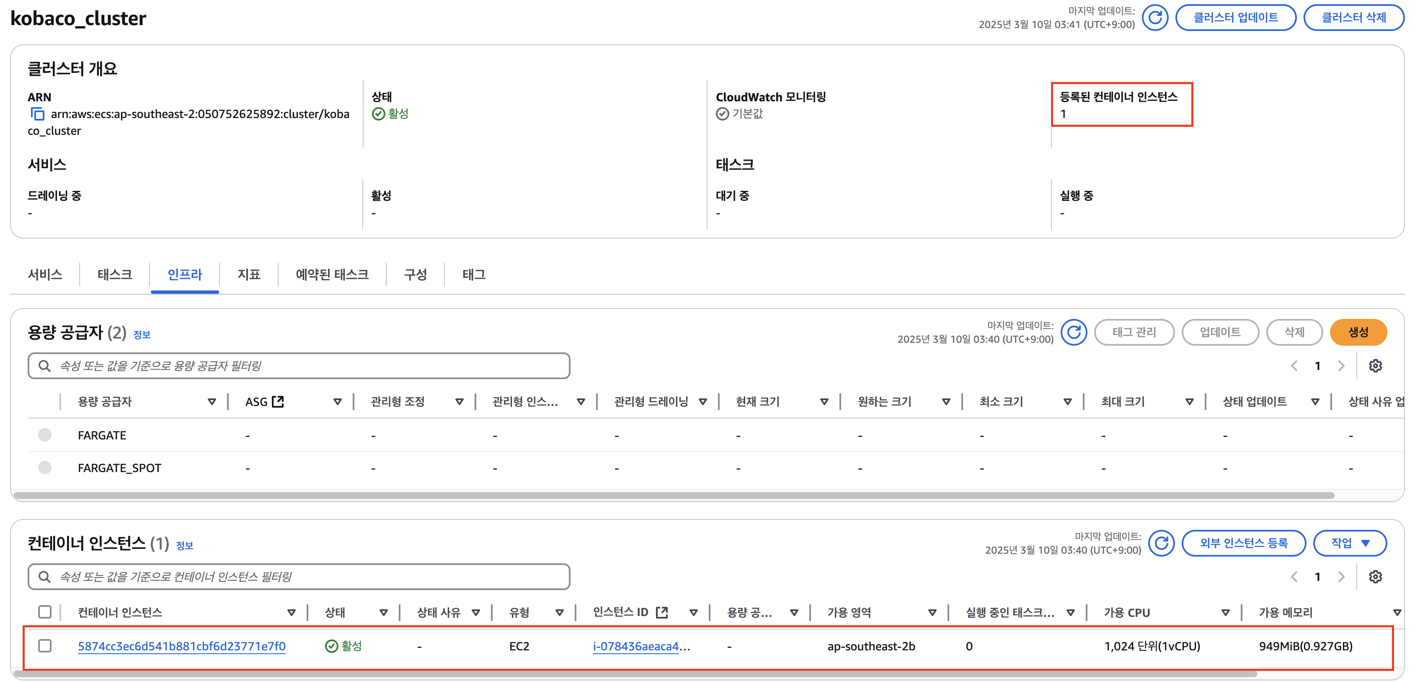Sort by 용량 공급자 column arrow
The width and height of the screenshot is (1415, 683).
[x=212, y=402]
